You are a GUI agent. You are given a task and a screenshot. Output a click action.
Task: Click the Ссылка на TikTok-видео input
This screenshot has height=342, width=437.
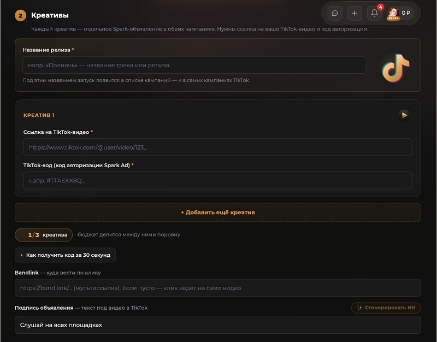[x=217, y=147]
